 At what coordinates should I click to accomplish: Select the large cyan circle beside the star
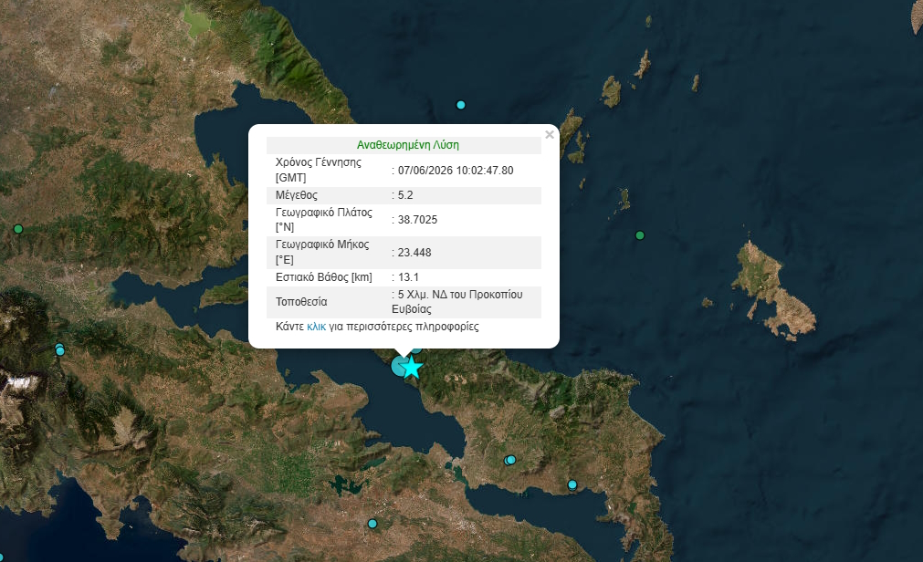pos(400,366)
